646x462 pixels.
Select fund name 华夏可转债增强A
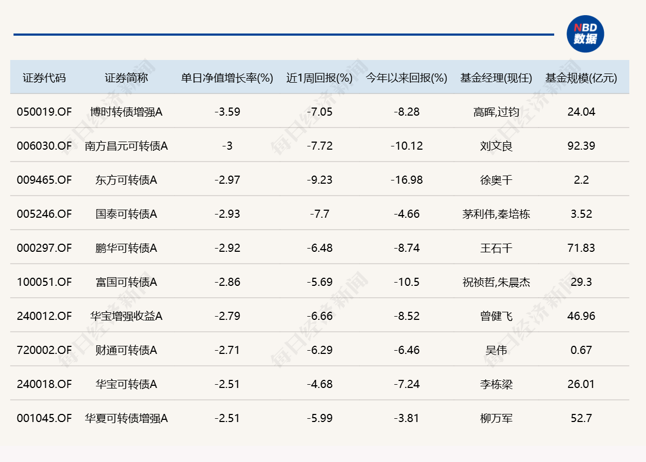click(x=126, y=418)
